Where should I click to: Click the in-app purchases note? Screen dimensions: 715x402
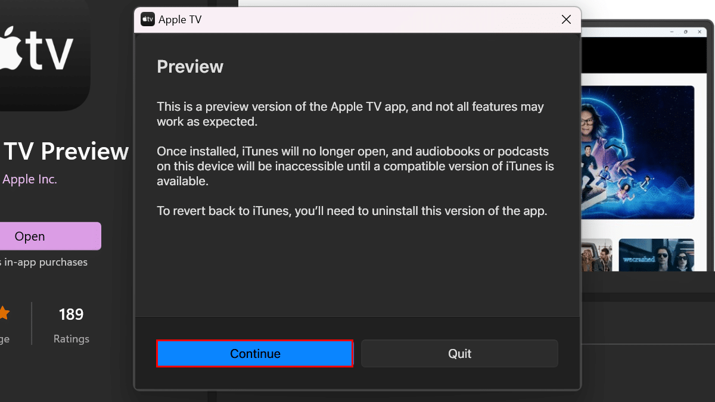click(x=45, y=262)
